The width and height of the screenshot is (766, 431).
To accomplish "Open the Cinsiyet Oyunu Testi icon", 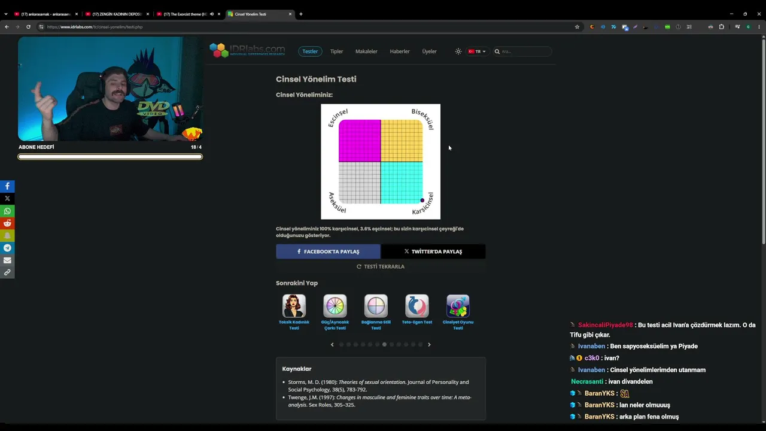I will (458, 306).
